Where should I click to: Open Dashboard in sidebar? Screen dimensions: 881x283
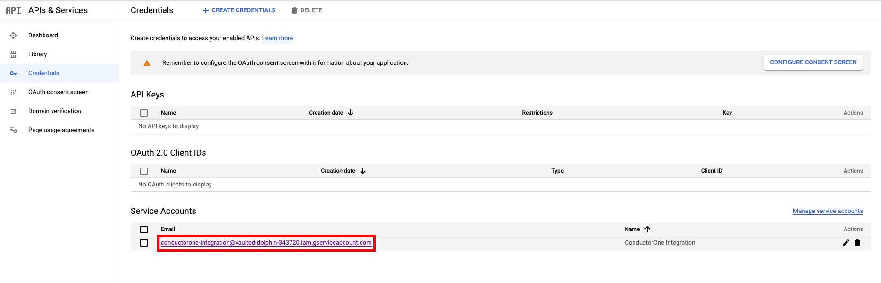[59, 35]
